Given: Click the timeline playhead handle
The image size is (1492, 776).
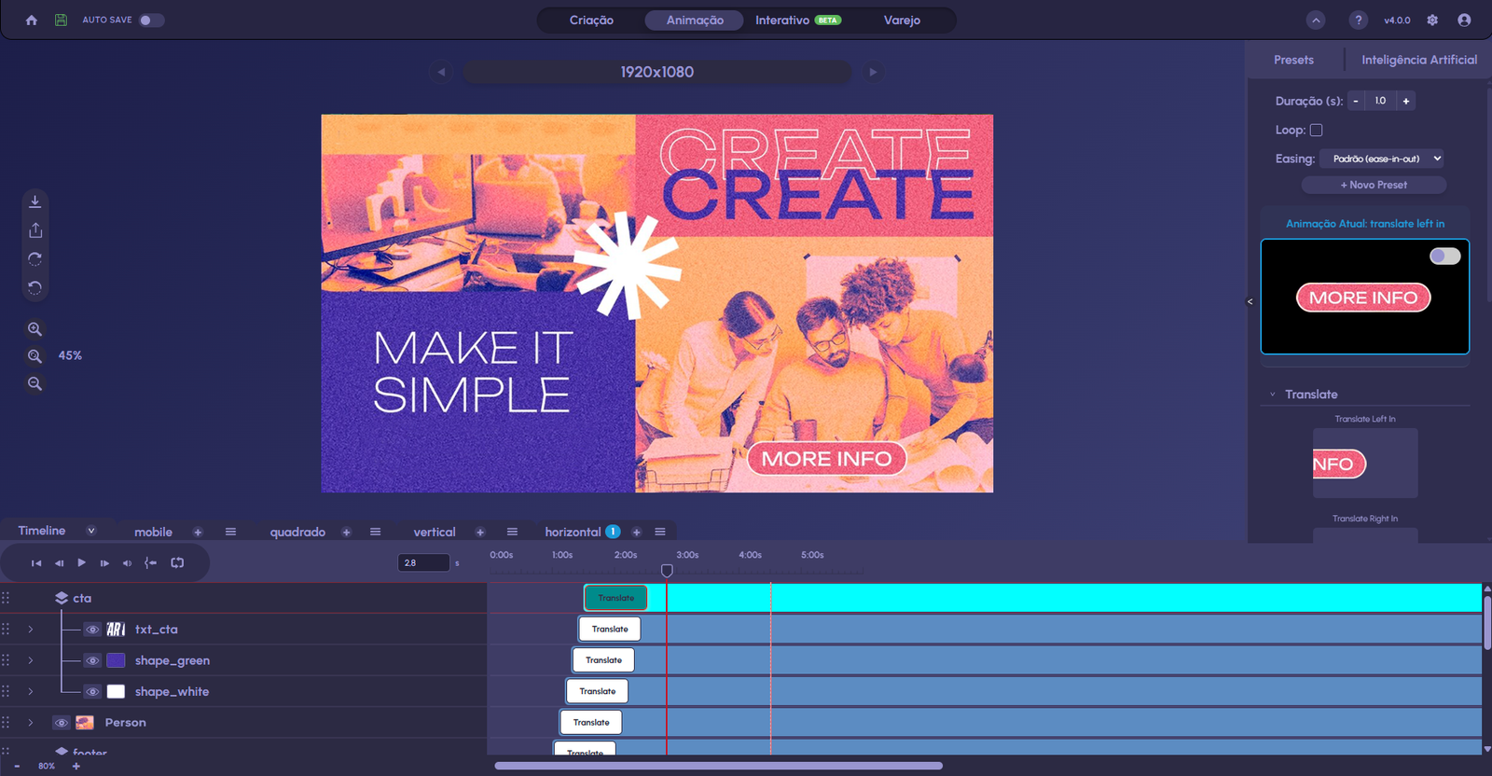Looking at the screenshot, I should [x=667, y=571].
